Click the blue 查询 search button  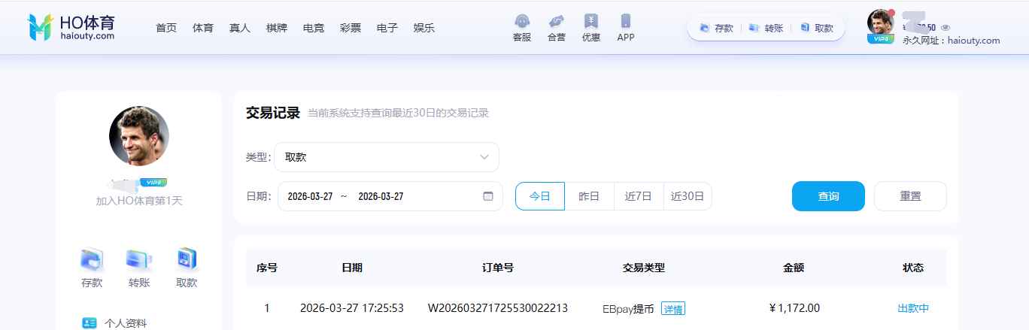tap(828, 196)
